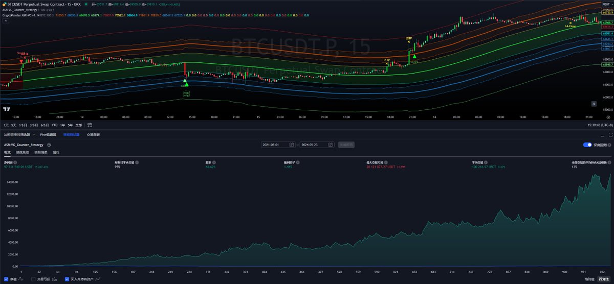The height and width of the screenshot is (284, 614).
Task: Click the start date field 2021-05-01
Action: pos(278,145)
